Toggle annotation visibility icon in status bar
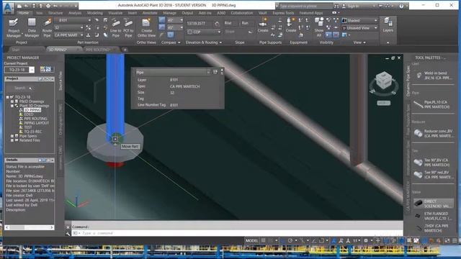This screenshot has width=461, height=259. pyautogui.click(x=334, y=240)
